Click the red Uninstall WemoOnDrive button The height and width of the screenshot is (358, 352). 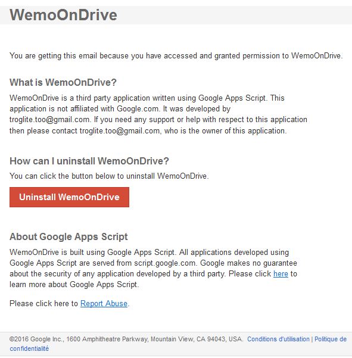click(69, 197)
